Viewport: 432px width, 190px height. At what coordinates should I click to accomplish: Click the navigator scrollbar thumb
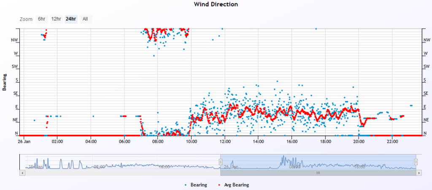[x=318, y=173]
